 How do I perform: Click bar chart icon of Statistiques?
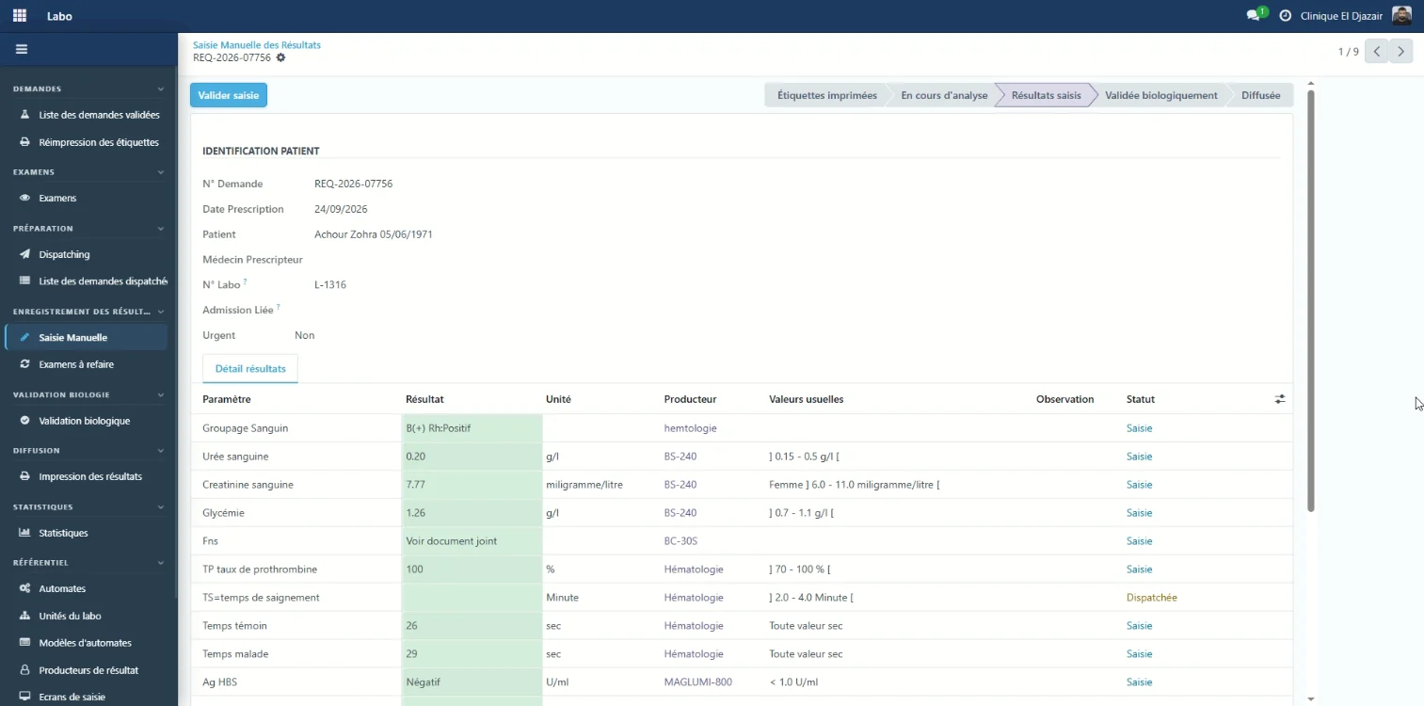coord(24,533)
